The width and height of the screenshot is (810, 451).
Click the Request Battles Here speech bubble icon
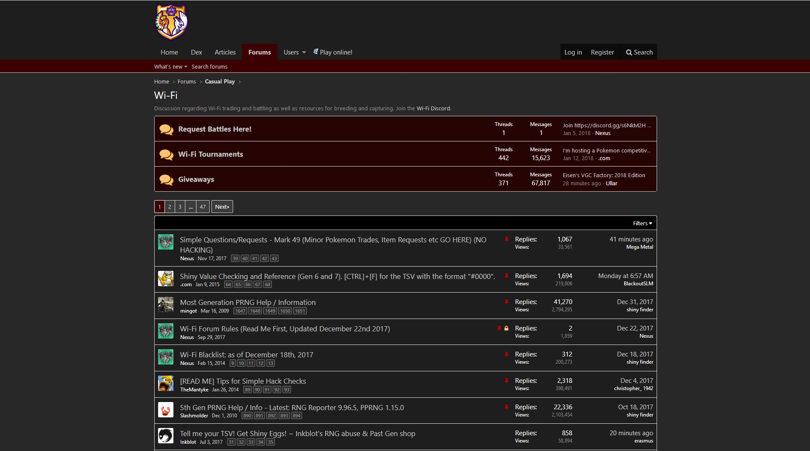tap(166, 129)
